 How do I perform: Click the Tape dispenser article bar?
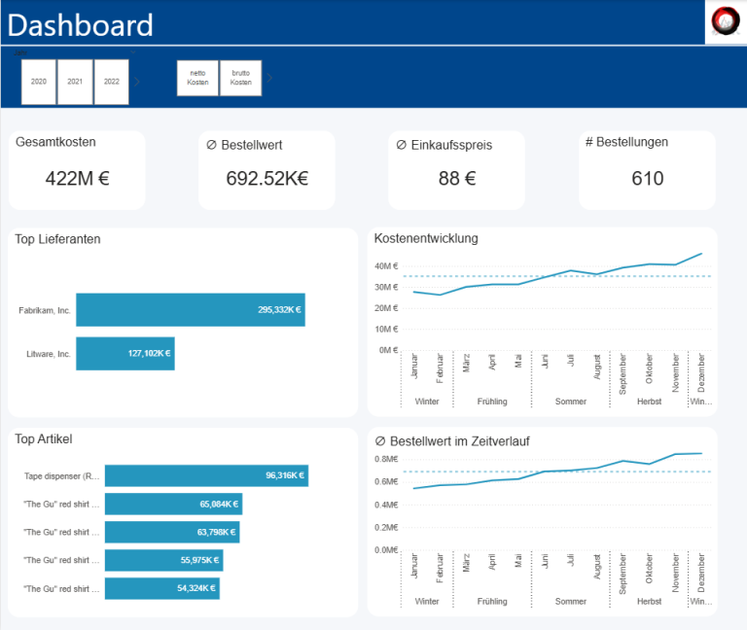[x=206, y=475]
